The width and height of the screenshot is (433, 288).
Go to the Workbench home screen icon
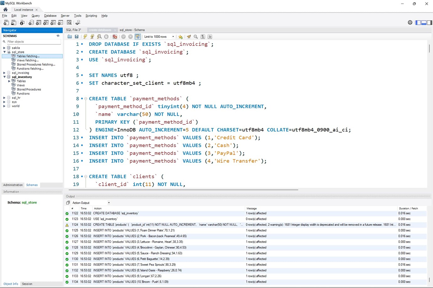pos(5,9)
